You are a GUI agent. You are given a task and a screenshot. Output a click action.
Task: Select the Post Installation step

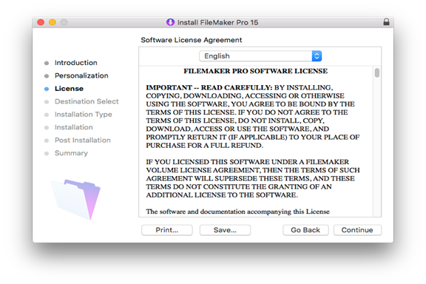[83, 141]
